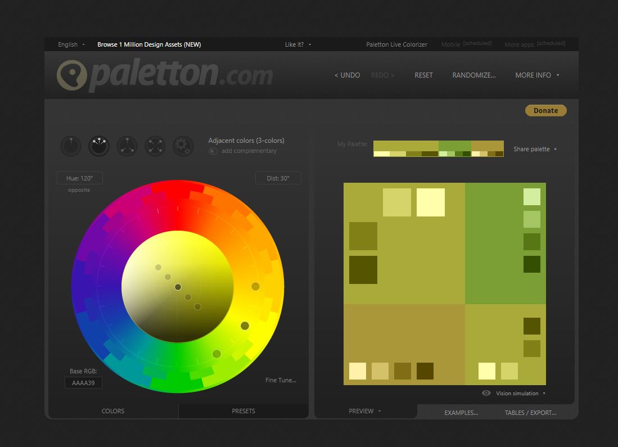Click the More apps scheduled link
Screen dimensions: 618x447
535,44
